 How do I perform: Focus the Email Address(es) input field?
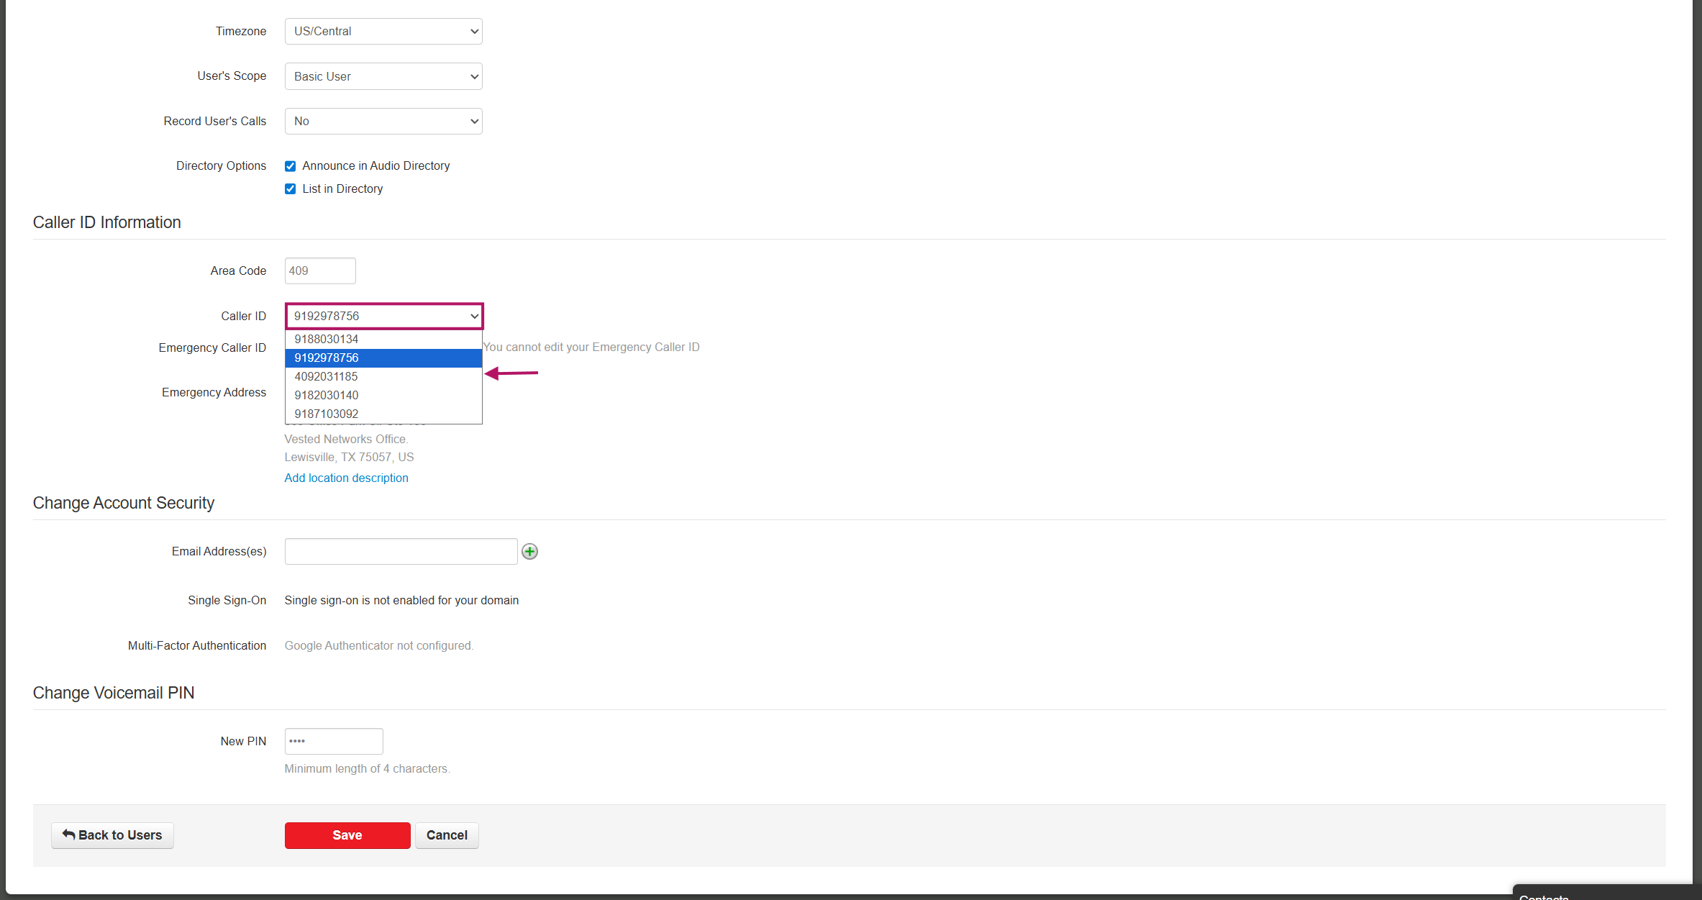pos(401,551)
